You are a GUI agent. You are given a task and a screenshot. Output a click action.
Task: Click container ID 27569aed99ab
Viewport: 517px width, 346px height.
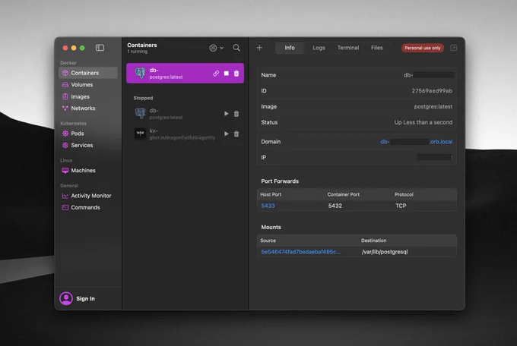432,91
